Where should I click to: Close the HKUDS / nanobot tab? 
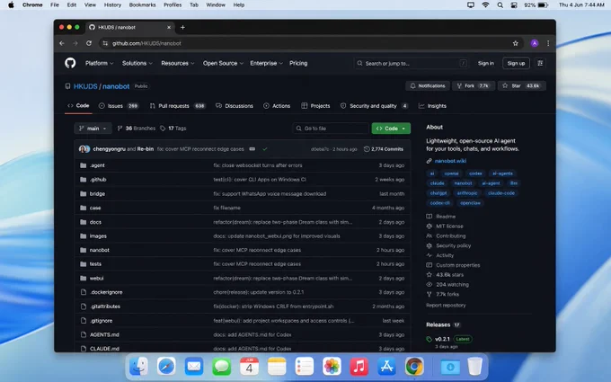coord(169,27)
